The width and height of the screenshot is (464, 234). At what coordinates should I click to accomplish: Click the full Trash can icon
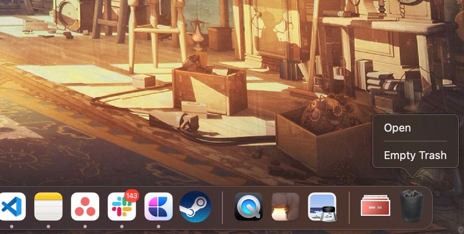412,206
